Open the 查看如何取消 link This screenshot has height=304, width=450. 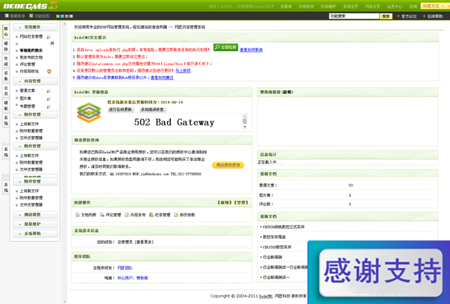click(251, 50)
